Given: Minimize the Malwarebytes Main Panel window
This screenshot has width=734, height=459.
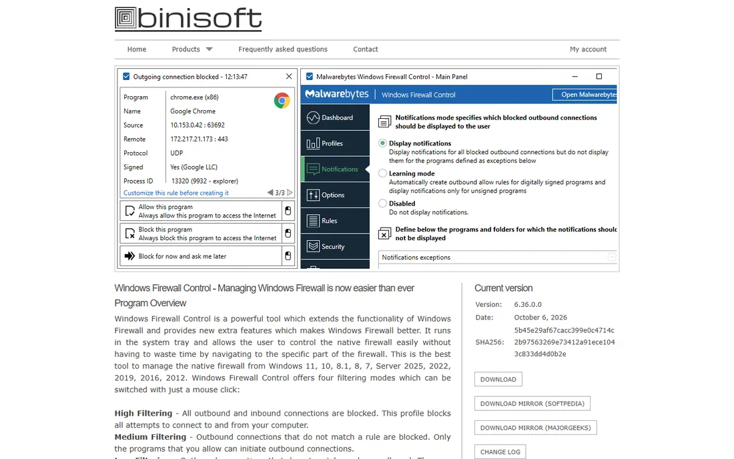Looking at the screenshot, I should point(575,76).
